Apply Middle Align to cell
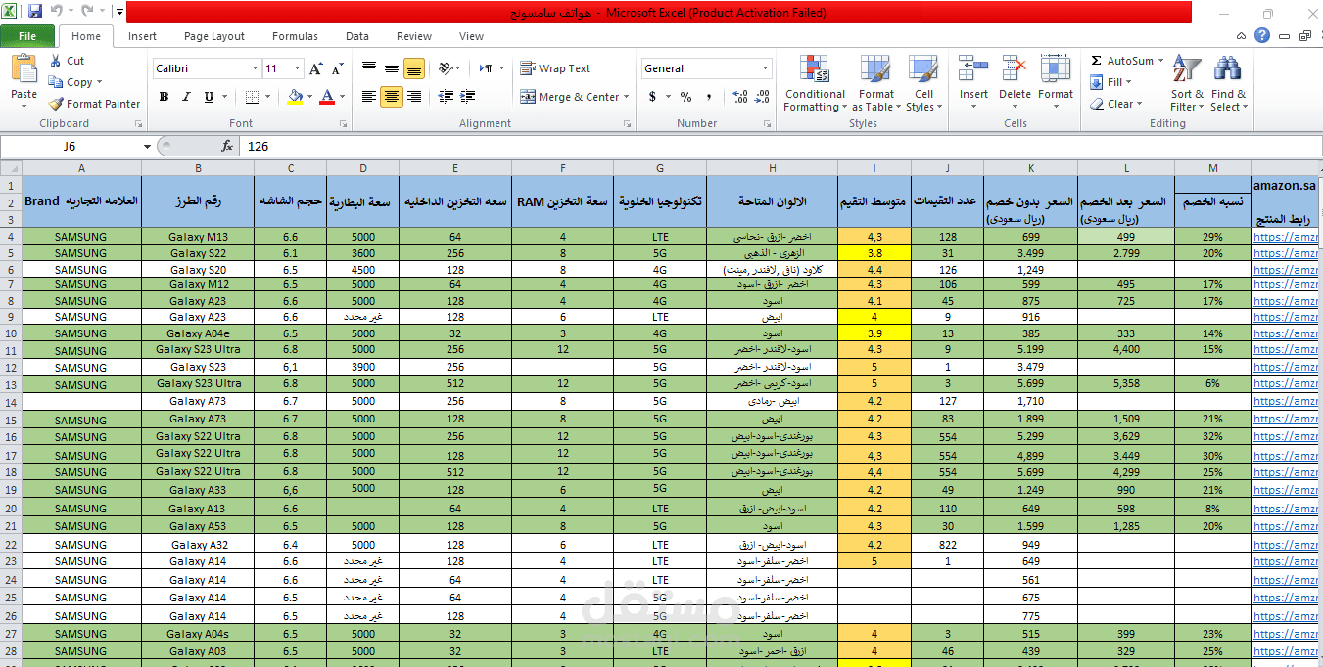 [391, 68]
